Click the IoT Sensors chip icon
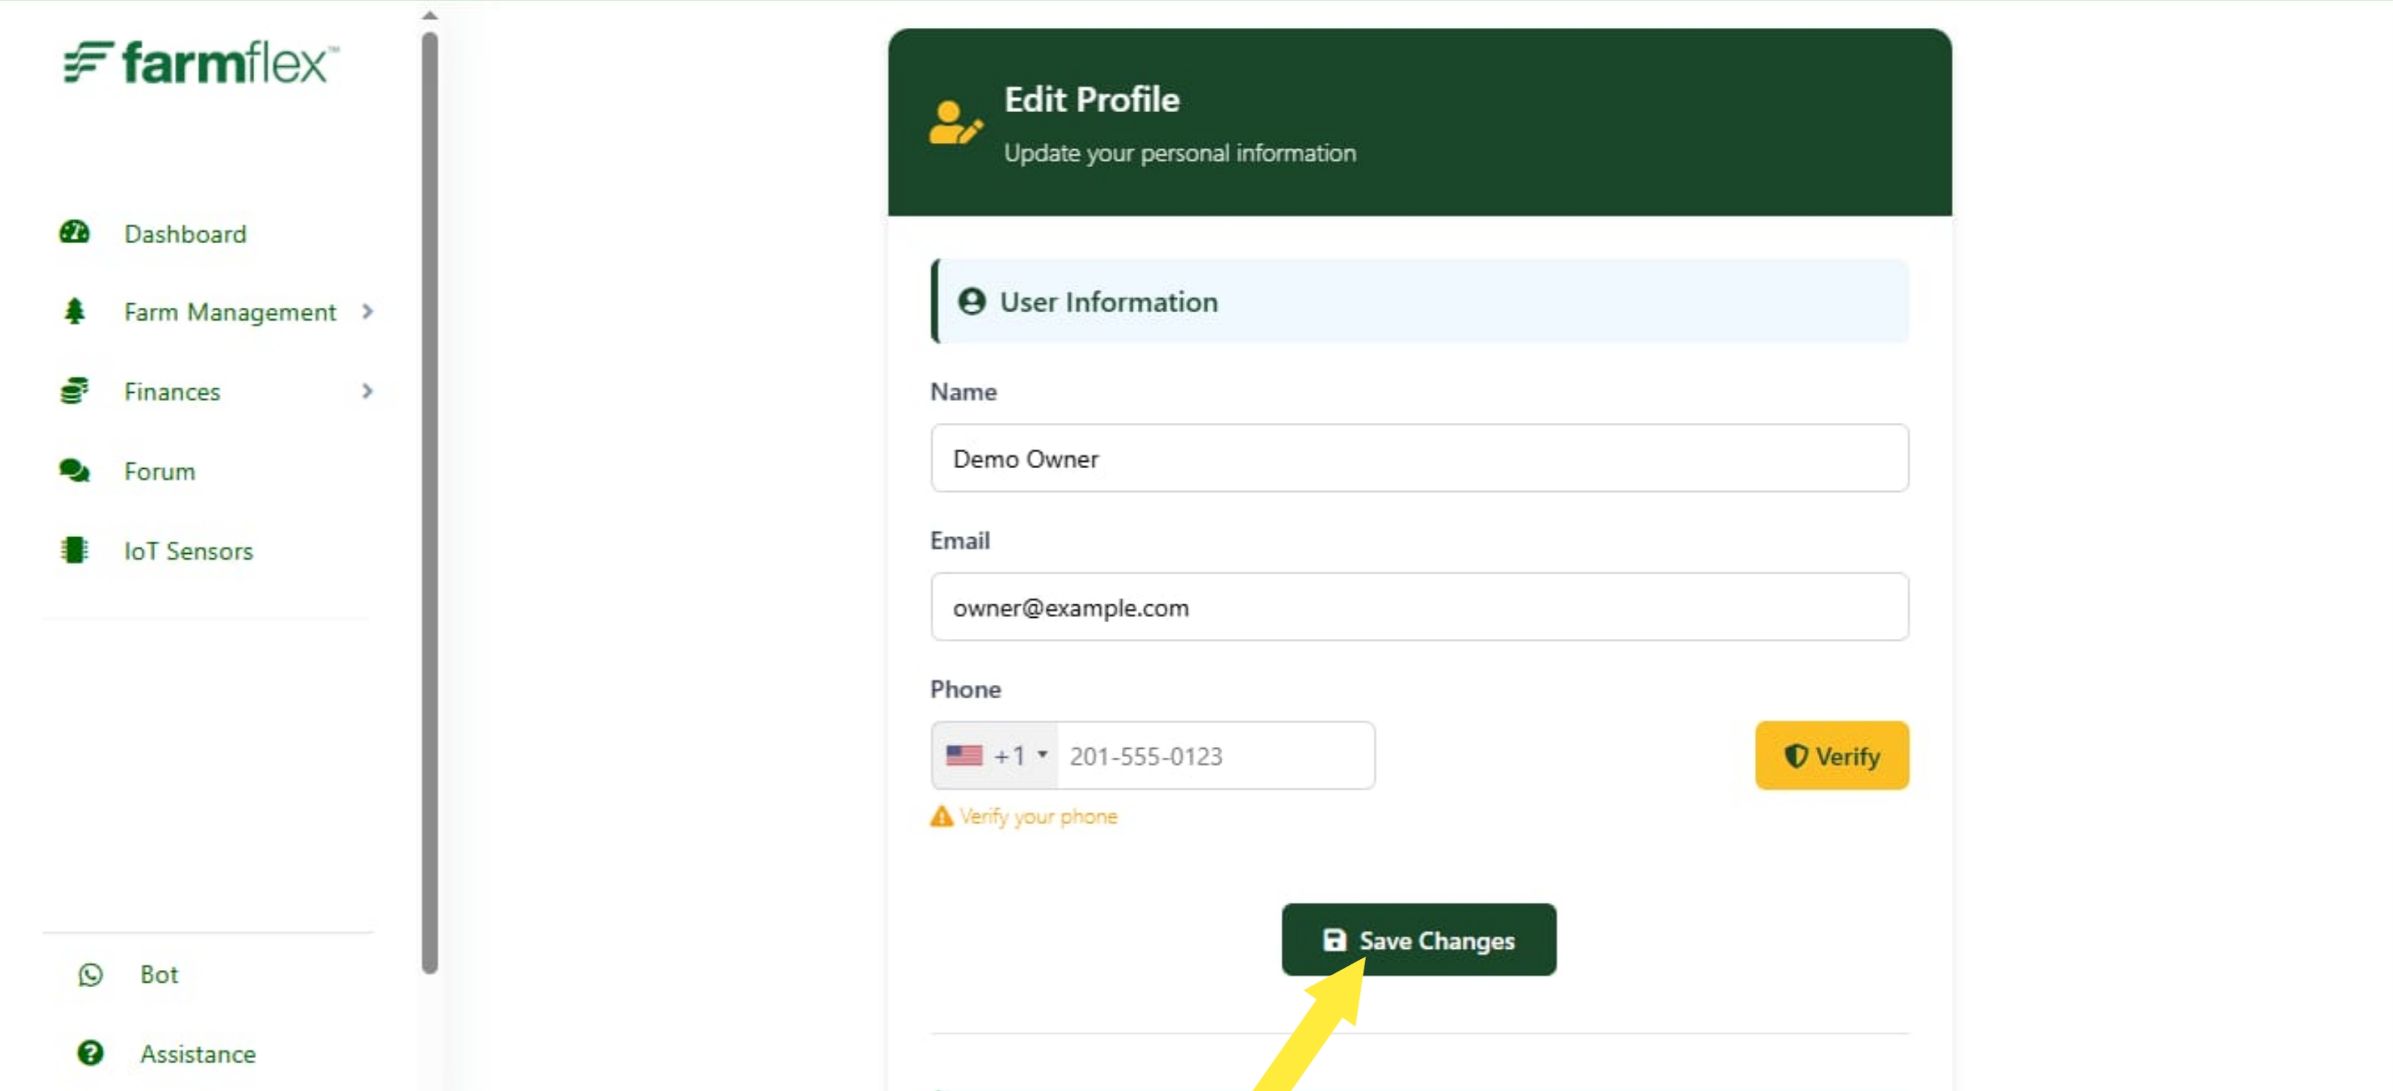The width and height of the screenshot is (2393, 1091). click(x=74, y=550)
